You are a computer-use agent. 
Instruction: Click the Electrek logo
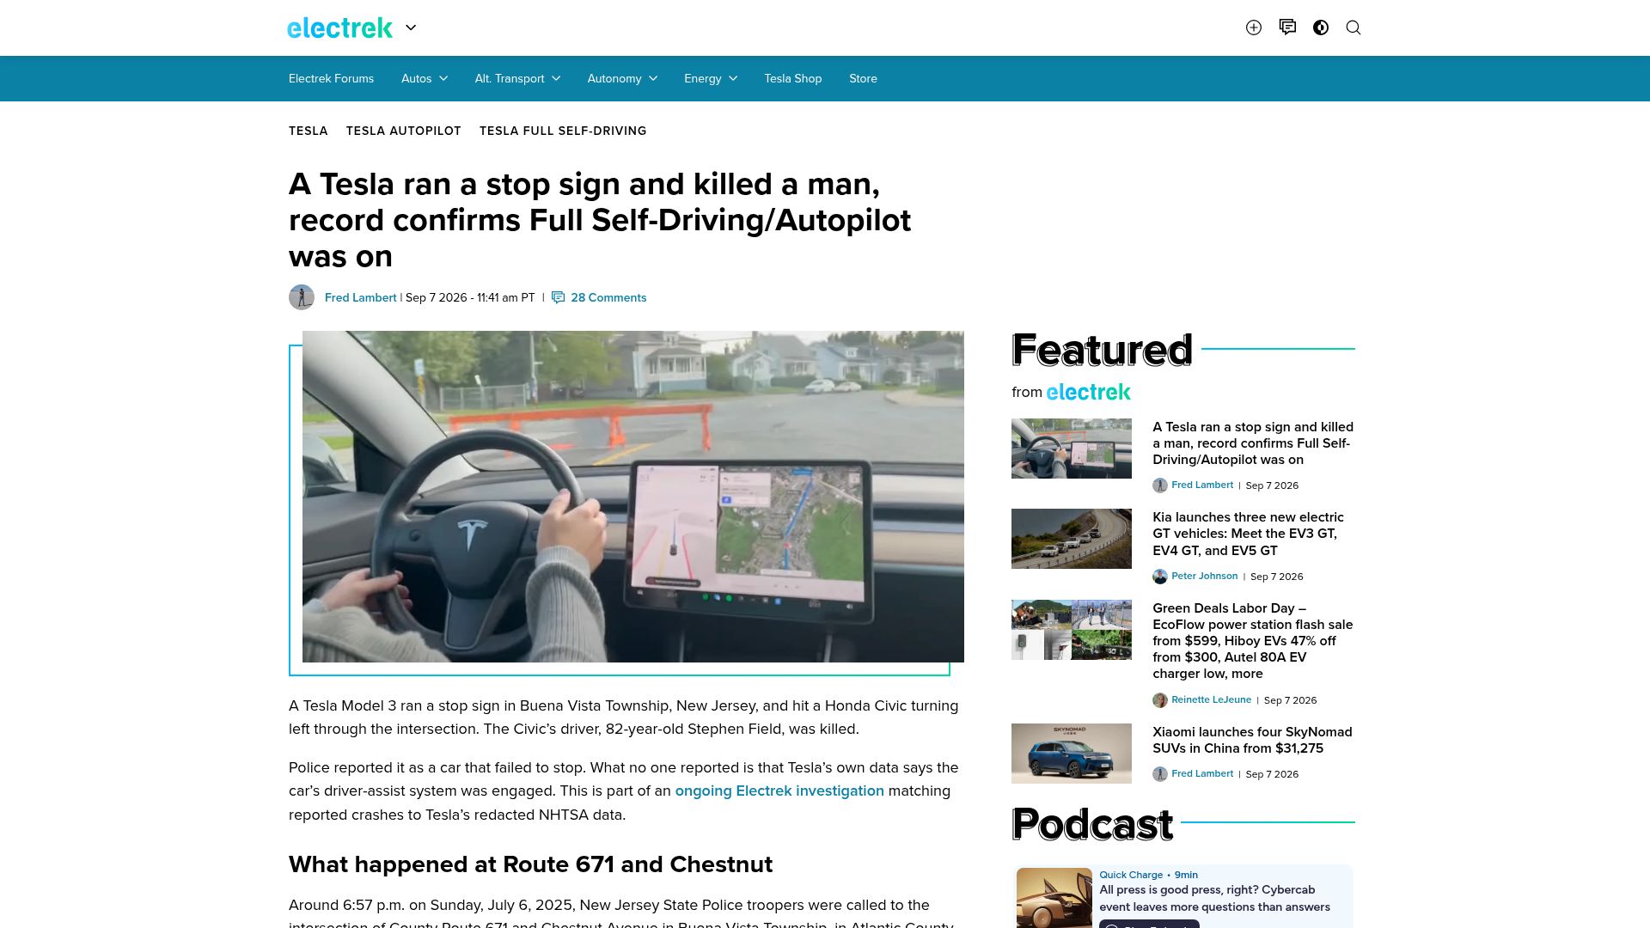pyautogui.click(x=339, y=27)
